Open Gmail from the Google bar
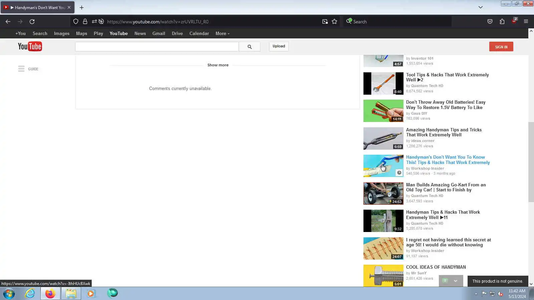 159,34
